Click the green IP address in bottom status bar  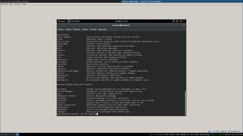click(x=218, y=134)
